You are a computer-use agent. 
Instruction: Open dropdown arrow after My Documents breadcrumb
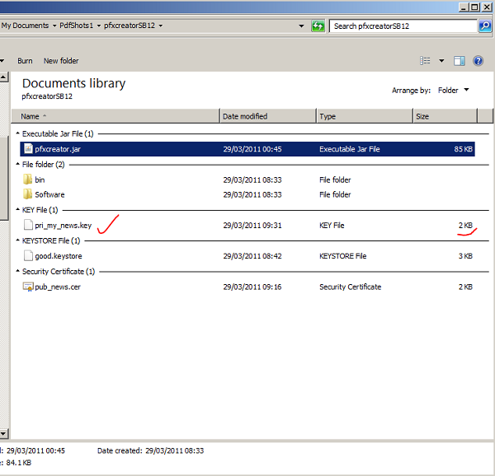coord(54,26)
